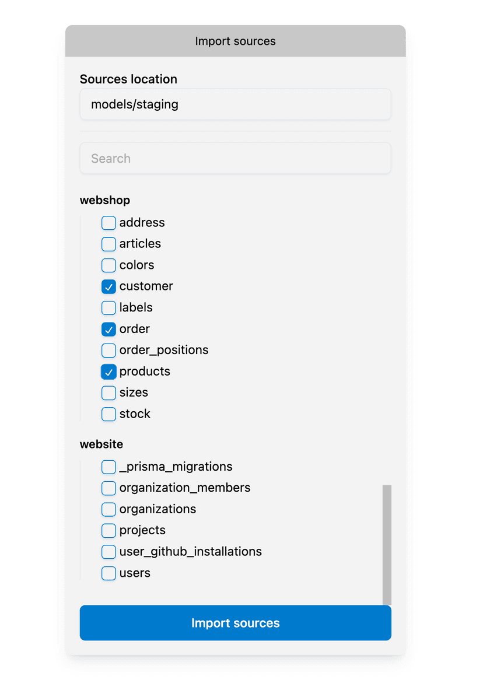Deselect the order source
The height and width of the screenshot is (683, 483).
tap(108, 329)
